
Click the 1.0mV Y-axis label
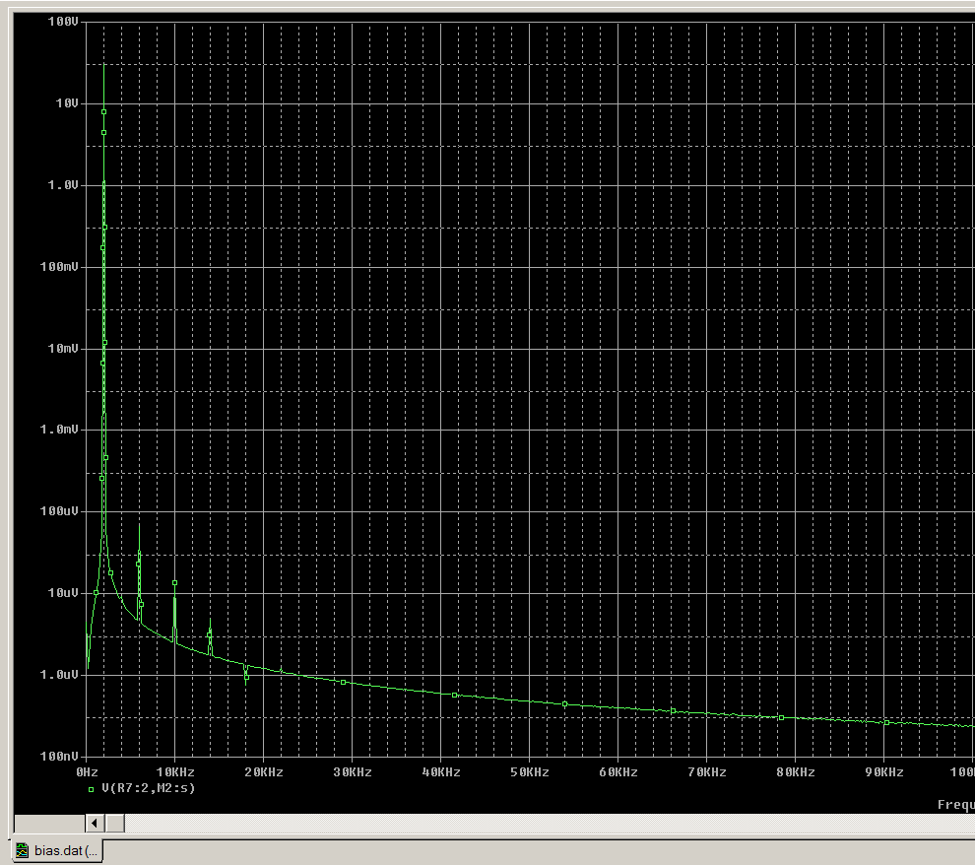60,430
